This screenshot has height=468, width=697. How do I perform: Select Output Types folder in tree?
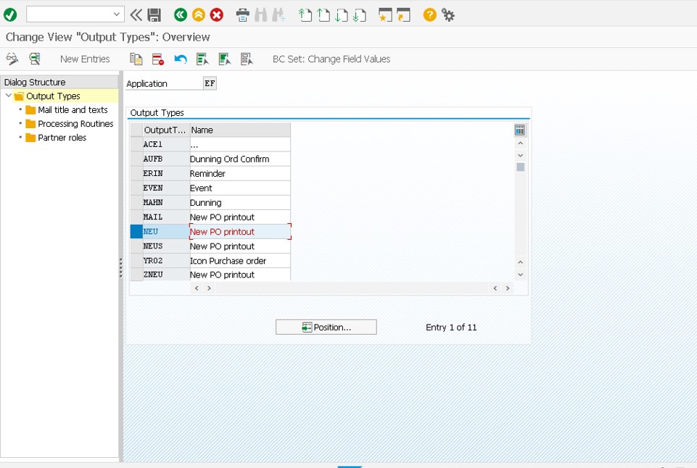[x=53, y=96]
